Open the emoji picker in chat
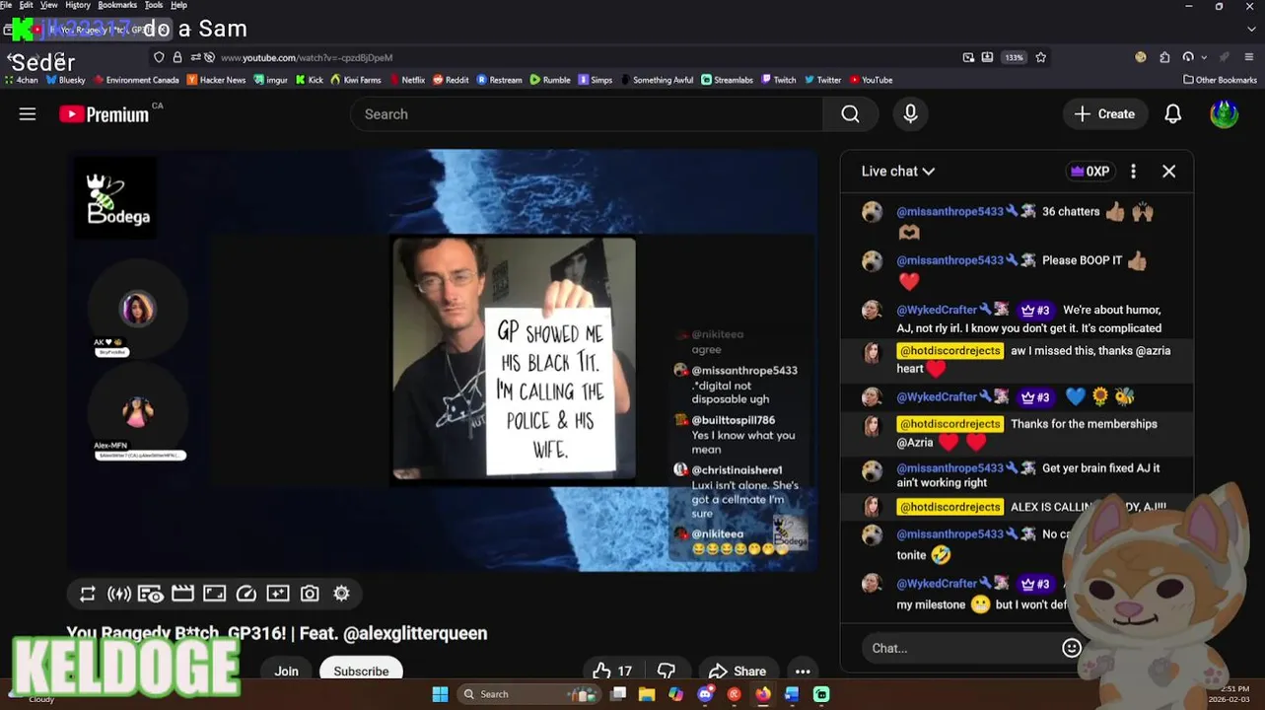 coord(1072,648)
